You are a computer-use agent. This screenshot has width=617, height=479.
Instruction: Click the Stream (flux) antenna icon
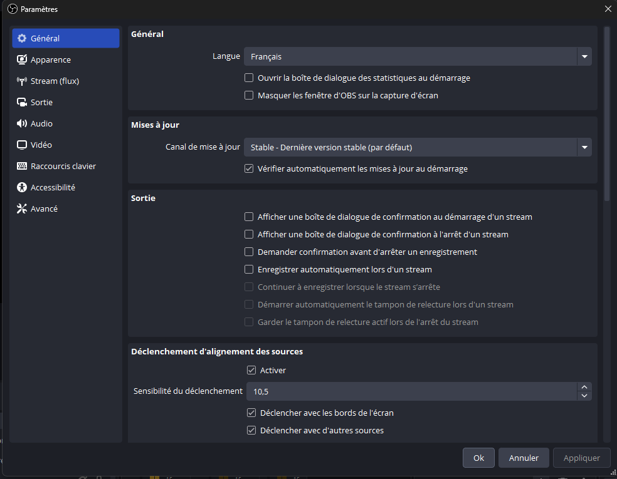[22, 81]
